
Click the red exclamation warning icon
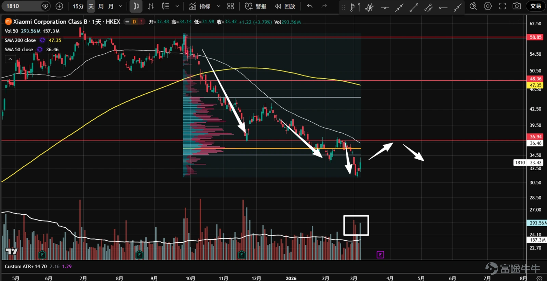pos(141,22)
